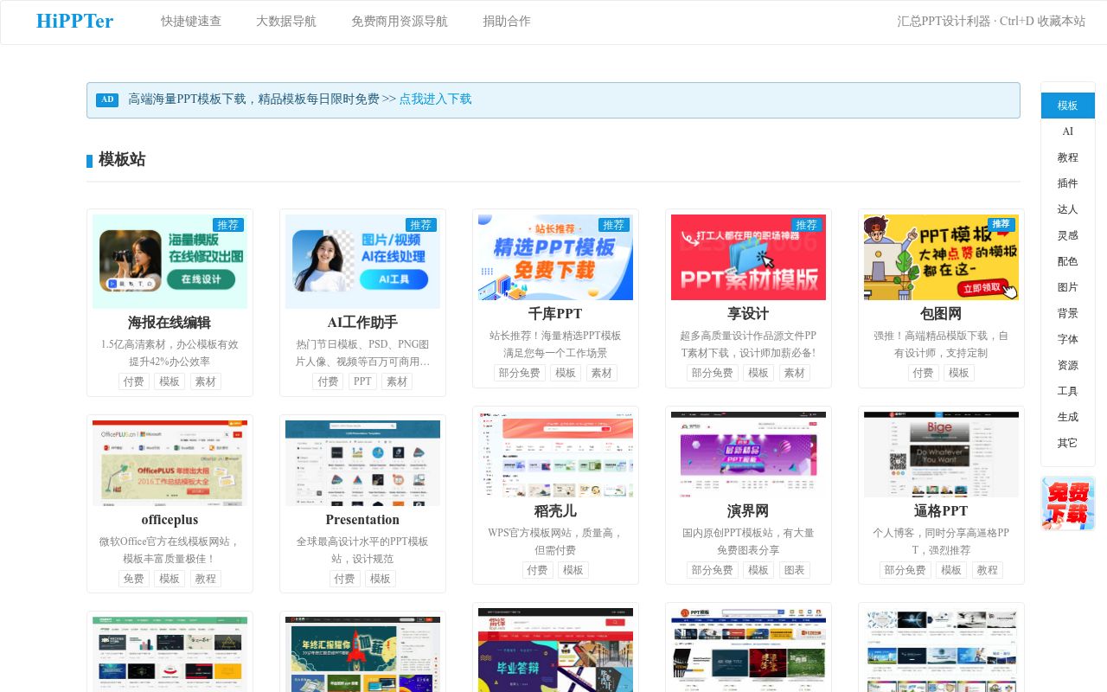This screenshot has width=1107, height=692.
Task: Open the 包图网 title link
Action: [941, 314]
